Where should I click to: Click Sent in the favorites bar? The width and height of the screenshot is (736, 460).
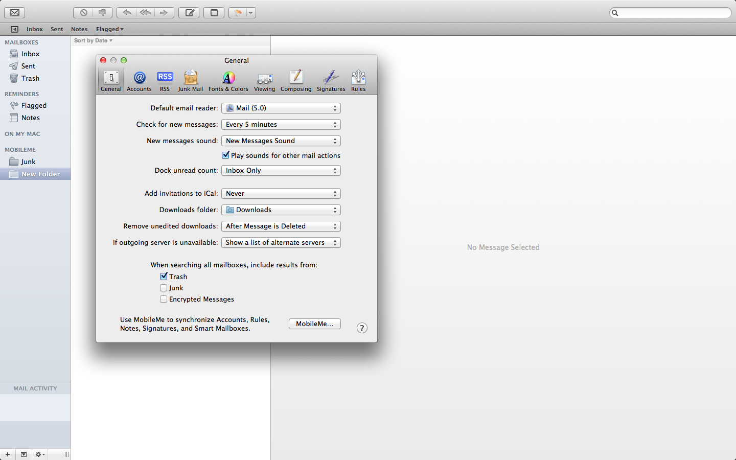click(57, 29)
